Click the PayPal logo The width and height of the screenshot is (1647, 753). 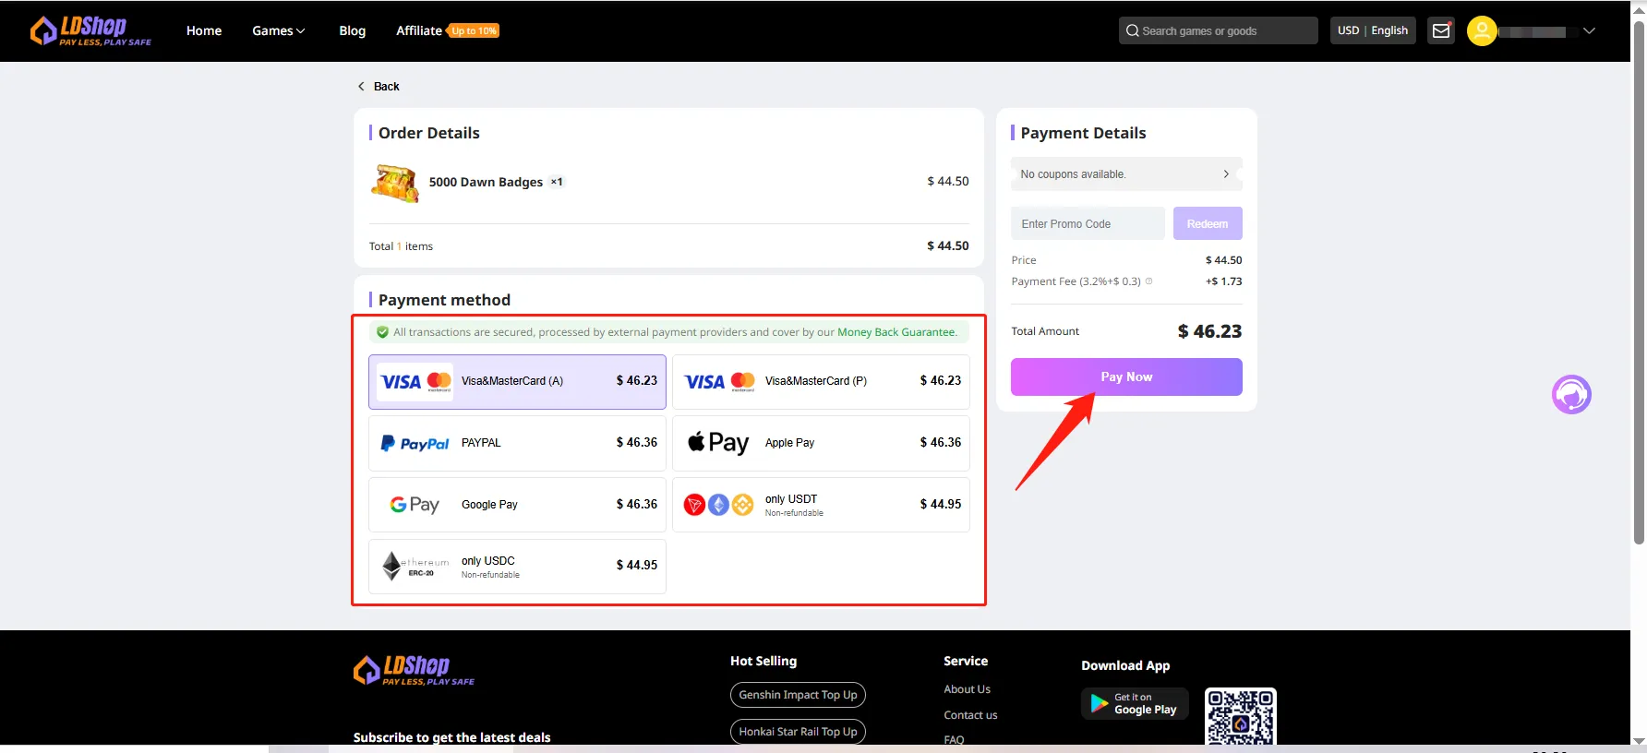click(x=415, y=443)
